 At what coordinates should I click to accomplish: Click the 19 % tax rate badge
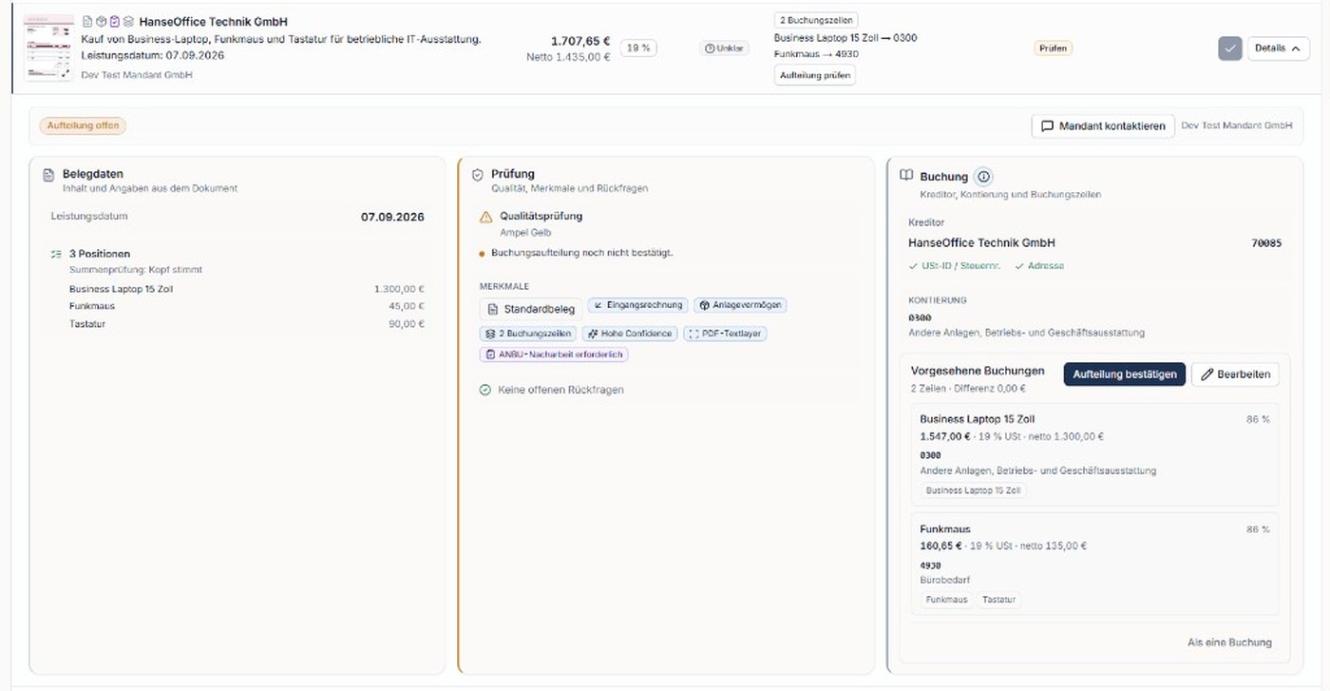(638, 48)
